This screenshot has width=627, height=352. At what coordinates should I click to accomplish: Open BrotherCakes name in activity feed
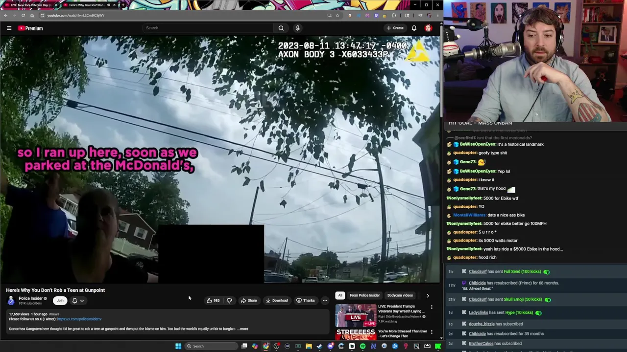click(x=481, y=343)
